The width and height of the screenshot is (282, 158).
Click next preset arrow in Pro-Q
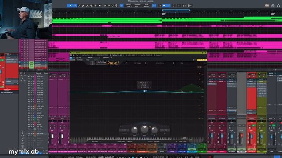click(173, 63)
